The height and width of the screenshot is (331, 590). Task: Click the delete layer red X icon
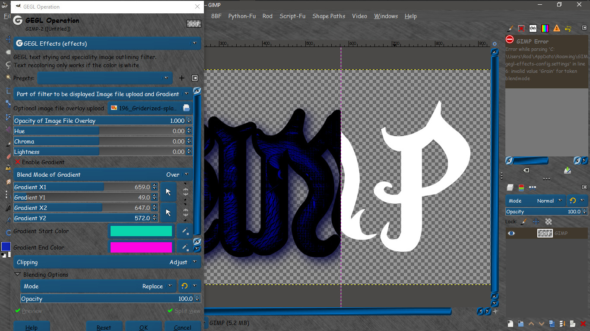[x=583, y=323]
